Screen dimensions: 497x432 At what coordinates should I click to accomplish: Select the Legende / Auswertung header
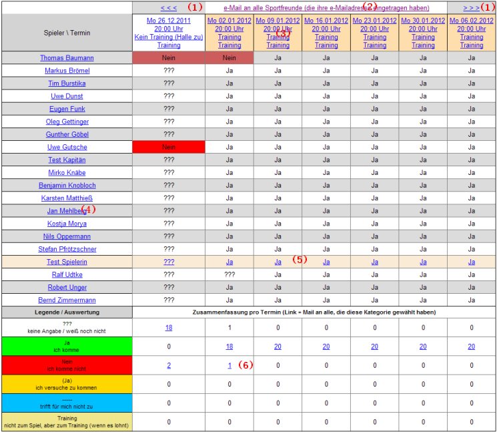click(67, 312)
